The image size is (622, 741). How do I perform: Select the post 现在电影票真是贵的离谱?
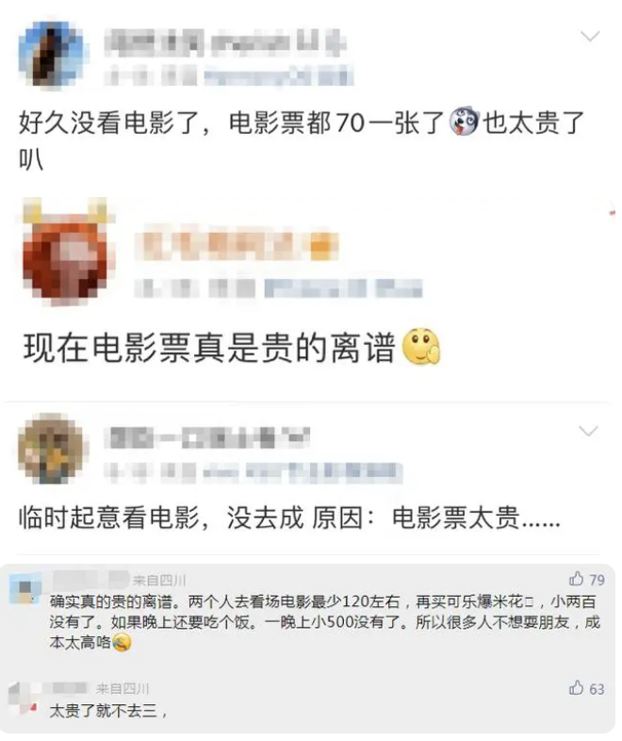232,347
